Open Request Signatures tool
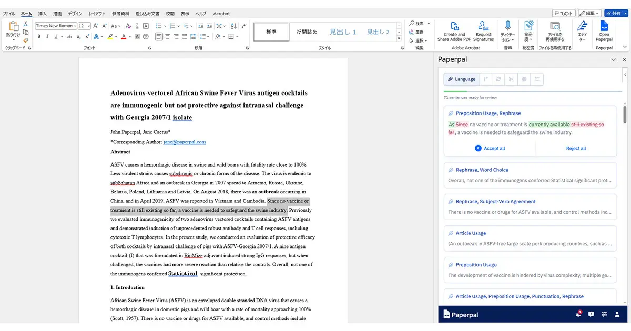This screenshot has width=631, height=331. click(x=483, y=31)
